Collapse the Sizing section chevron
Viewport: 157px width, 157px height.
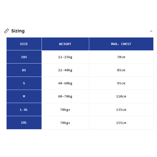coord(151,31)
